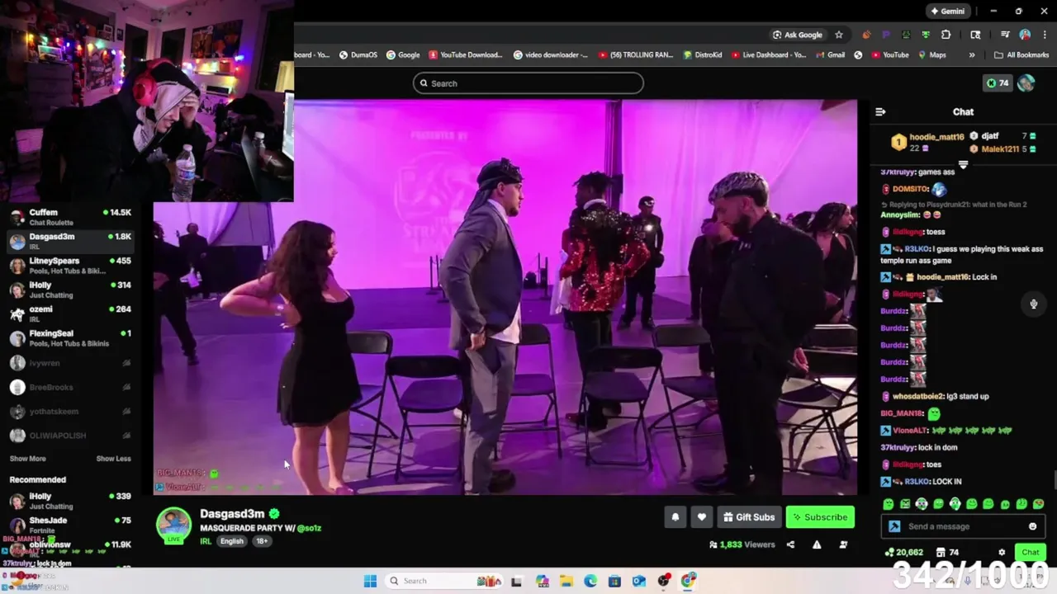1057x594 pixels.
Task: Click the Ask Google button in the address bar
Action: (797, 35)
